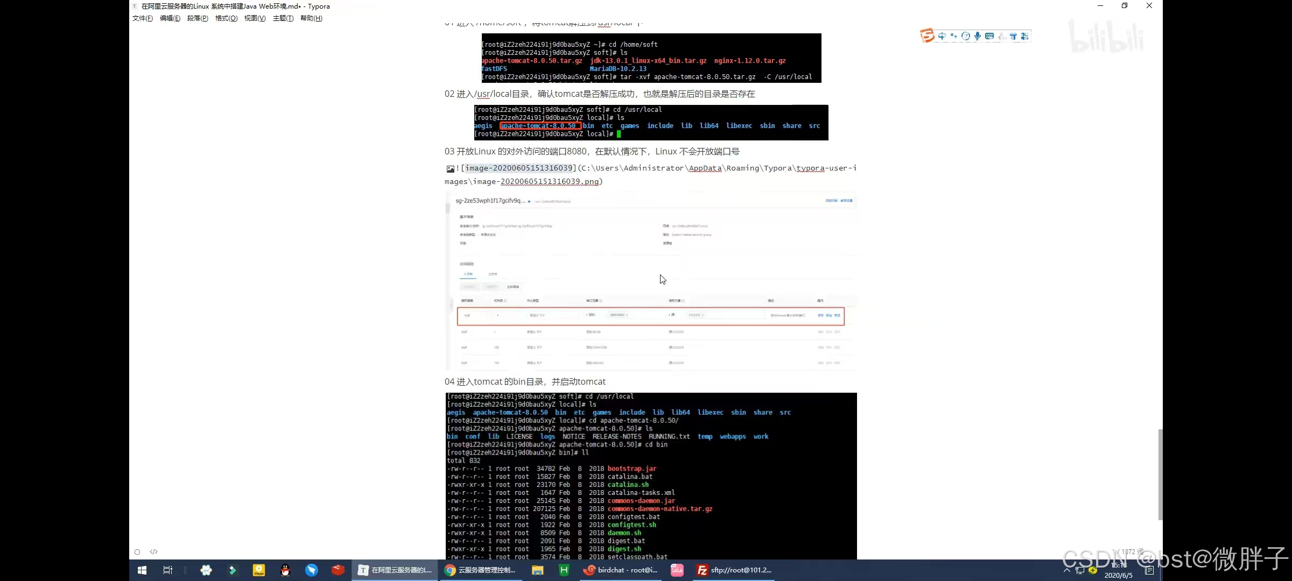Screen dimensions: 1292x581
Task: Open the Sogou toolbox grid icon
Action: click(1025, 36)
